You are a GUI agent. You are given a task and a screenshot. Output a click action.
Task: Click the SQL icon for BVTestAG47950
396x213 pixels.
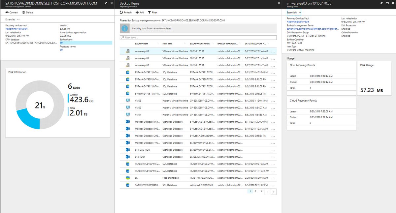coord(128,79)
